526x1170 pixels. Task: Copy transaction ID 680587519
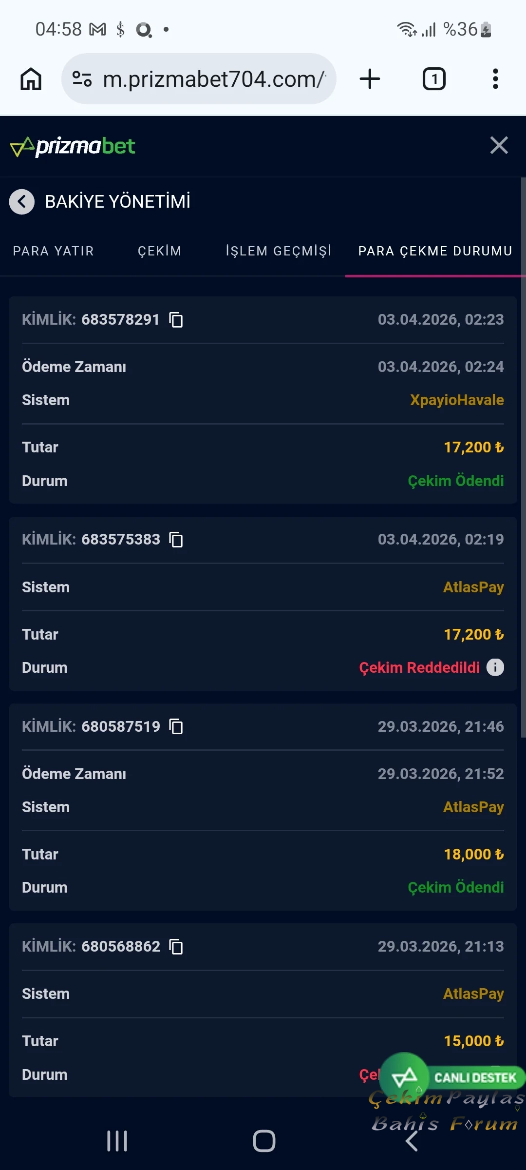176,726
